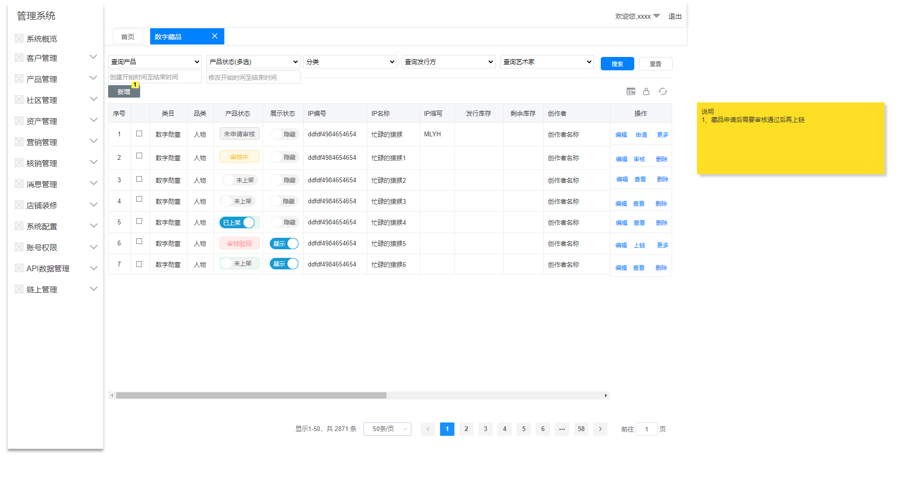Viewport: 905px width, 477px height.
Task: Click the horizontal table scrollbar thumb
Action: pyautogui.click(x=251, y=395)
